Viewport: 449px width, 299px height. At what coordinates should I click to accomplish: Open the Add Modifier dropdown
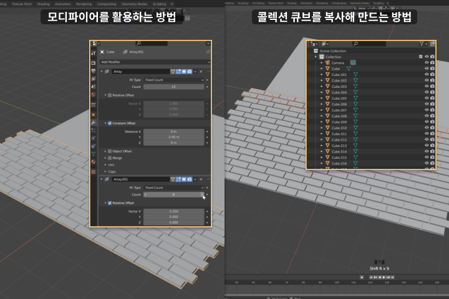(155, 62)
